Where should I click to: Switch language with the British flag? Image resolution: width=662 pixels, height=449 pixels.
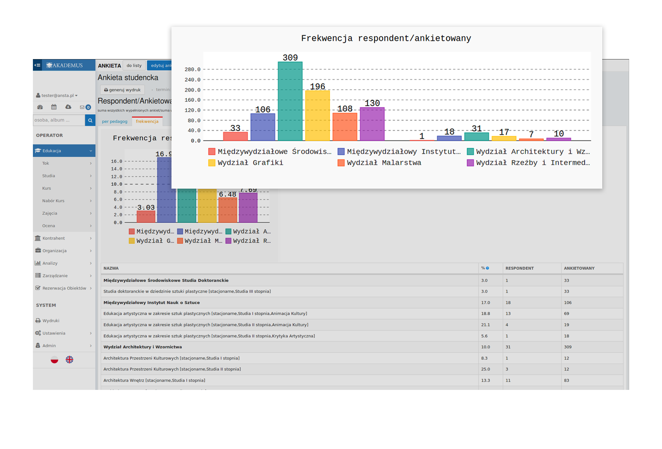point(69,360)
